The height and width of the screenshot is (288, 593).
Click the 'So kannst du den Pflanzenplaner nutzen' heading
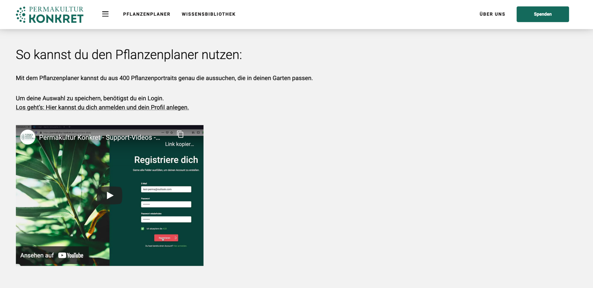pyautogui.click(x=129, y=55)
